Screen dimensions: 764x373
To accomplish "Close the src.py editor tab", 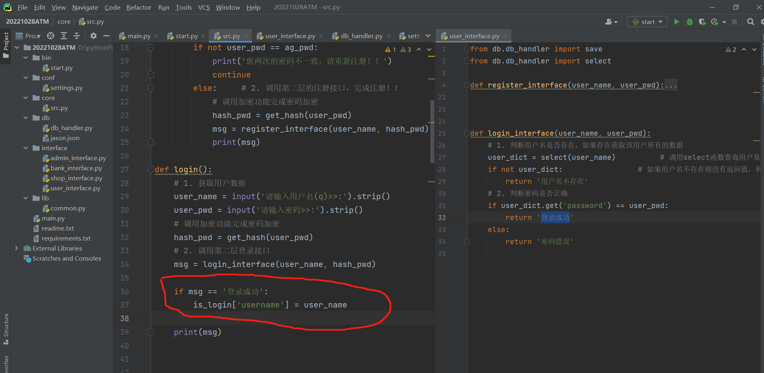I will [246, 36].
